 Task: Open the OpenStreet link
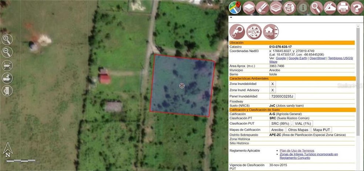coord(317,58)
